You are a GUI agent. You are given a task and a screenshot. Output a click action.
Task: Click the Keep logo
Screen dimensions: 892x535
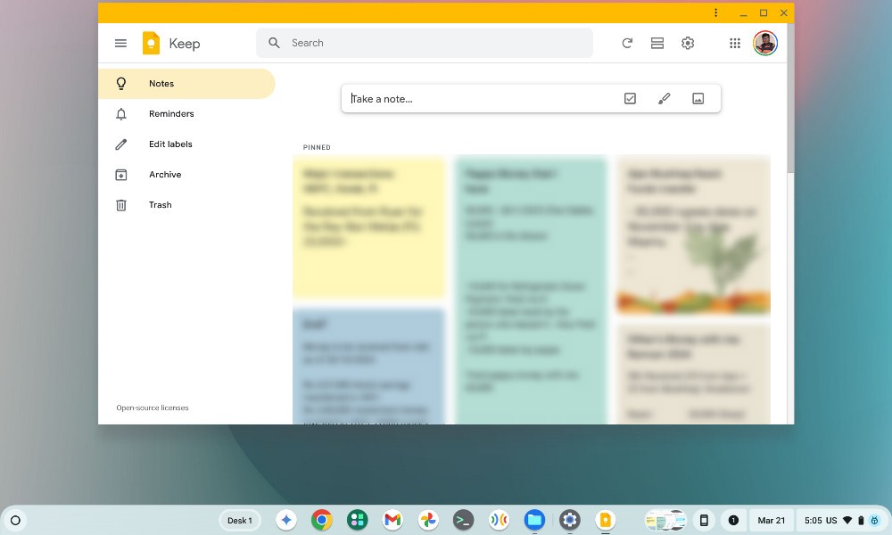coord(152,43)
